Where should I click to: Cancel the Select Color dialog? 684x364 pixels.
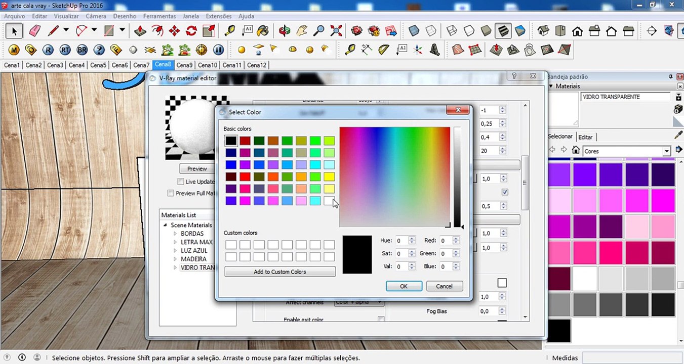pyautogui.click(x=444, y=286)
